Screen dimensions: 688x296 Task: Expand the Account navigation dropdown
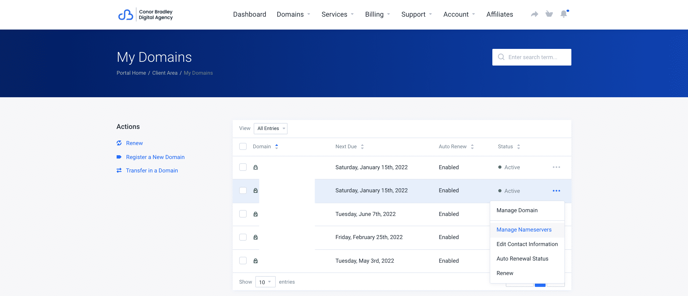[459, 14]
